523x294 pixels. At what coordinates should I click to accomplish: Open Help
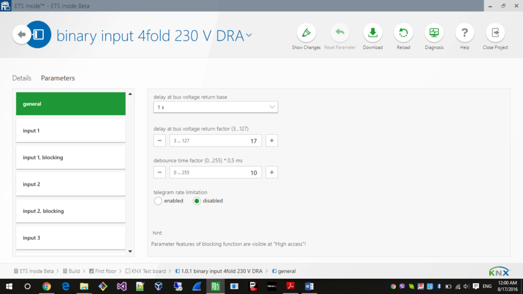(465, 37)
